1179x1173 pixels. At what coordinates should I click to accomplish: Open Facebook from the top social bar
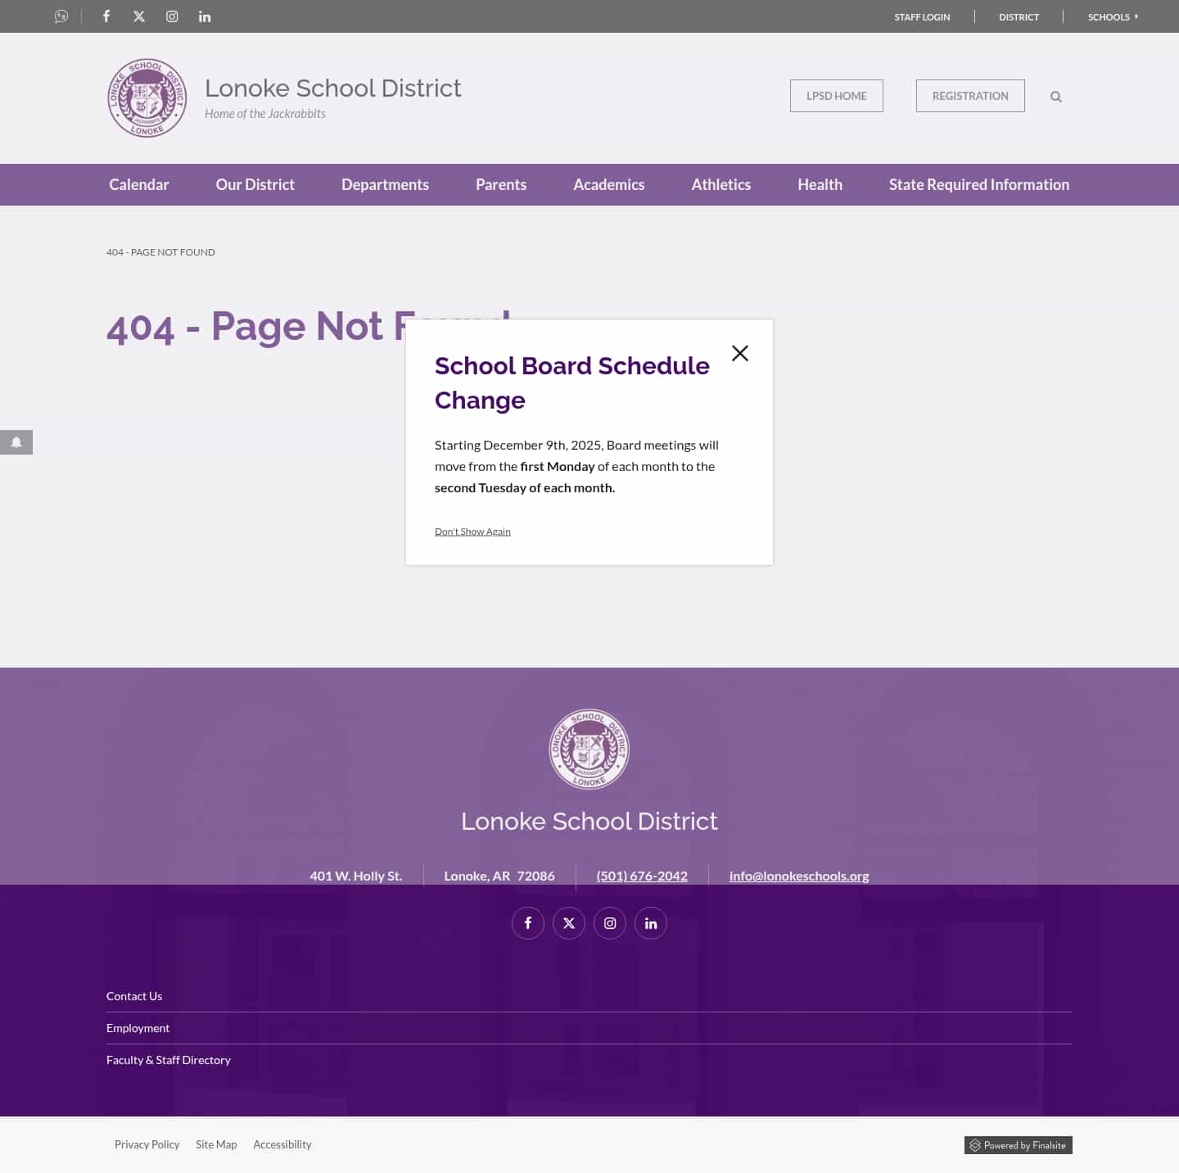[106, 16]
